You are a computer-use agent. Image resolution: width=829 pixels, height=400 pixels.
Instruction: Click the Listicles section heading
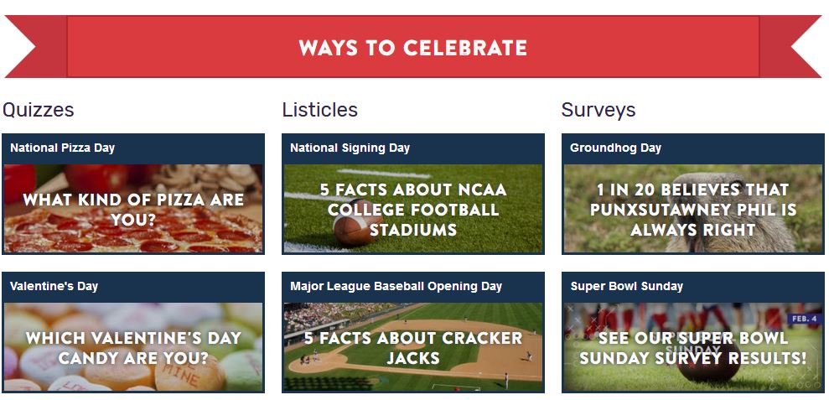(319, 110)
